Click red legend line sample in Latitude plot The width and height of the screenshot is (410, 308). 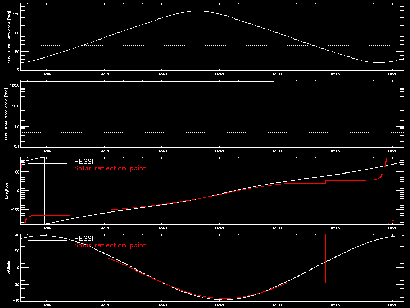48,247
